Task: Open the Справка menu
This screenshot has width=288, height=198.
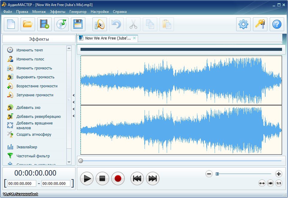Action: coord(119,12)
